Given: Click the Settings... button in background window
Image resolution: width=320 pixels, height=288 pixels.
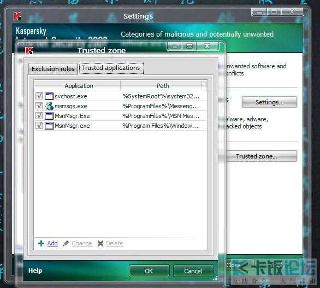Looking at the screenshot, I should [269, 102].
